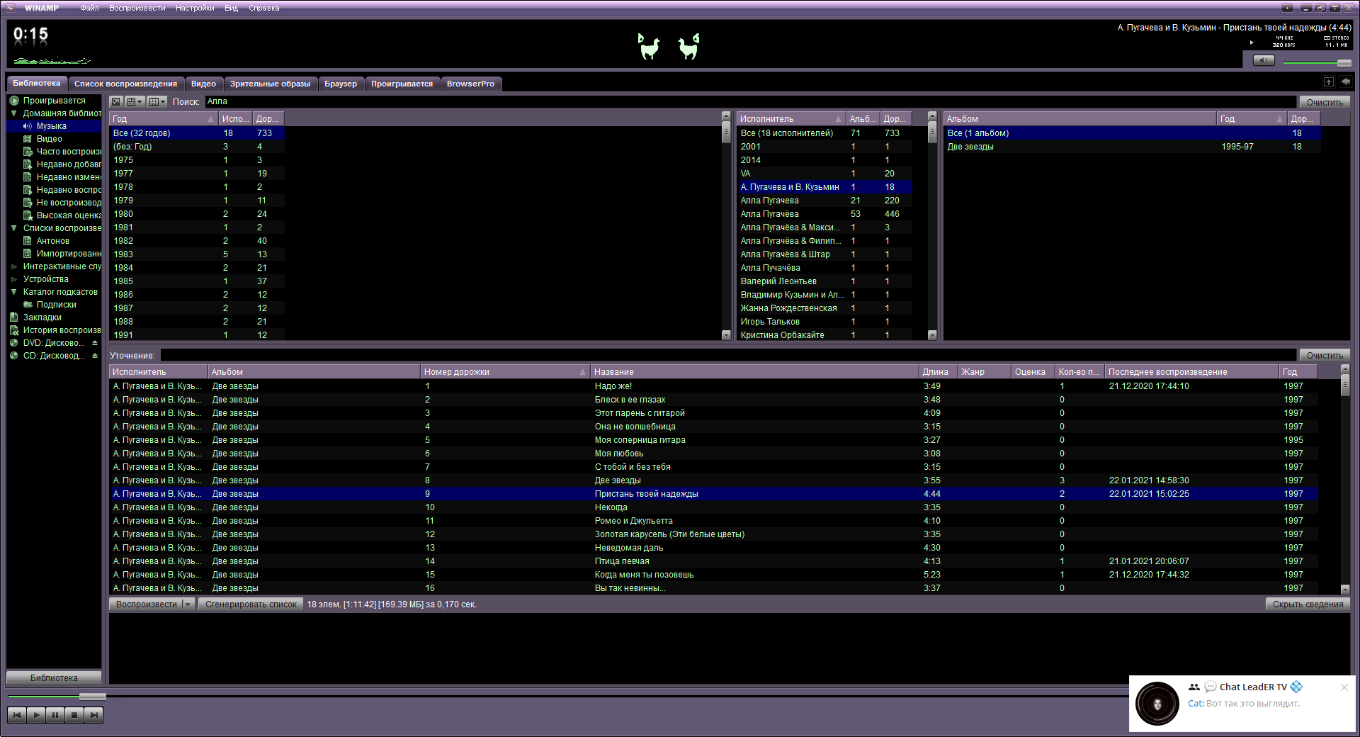Click the Now Playing sidebar icon
The width and height of the screenshot is (1360, 737).
pos(13,101)
